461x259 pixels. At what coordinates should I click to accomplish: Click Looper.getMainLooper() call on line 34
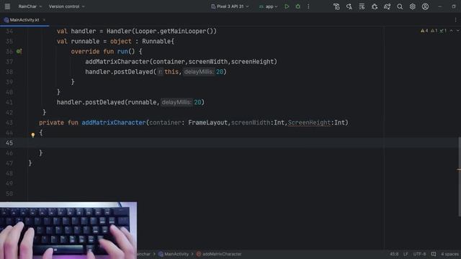pos(176,31)
